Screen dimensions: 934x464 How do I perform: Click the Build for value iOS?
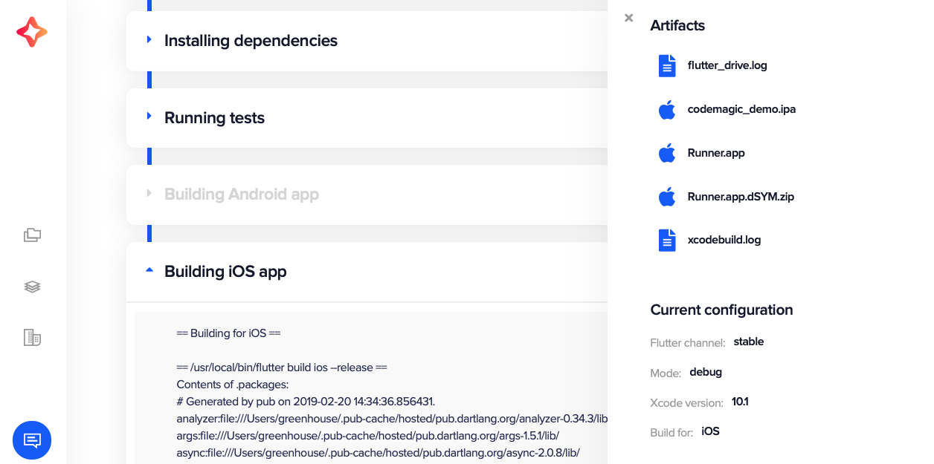point(710,431)
